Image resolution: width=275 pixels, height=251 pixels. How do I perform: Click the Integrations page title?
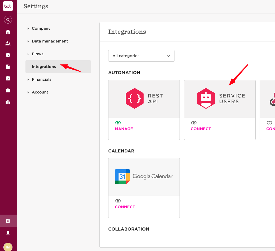point(127,32)
